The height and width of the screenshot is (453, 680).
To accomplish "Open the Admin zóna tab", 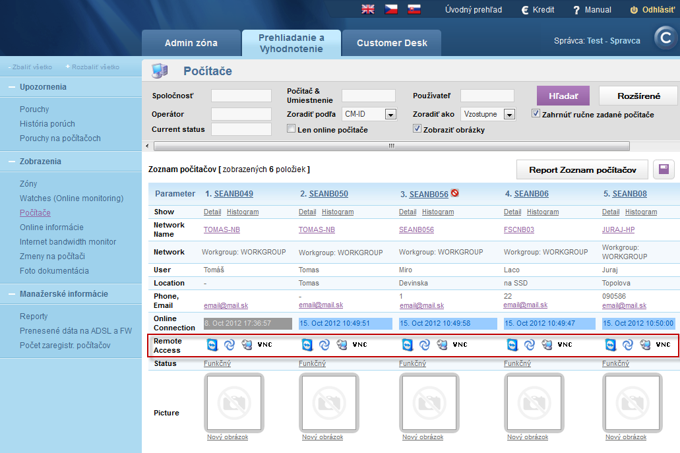I will (191, 42).
